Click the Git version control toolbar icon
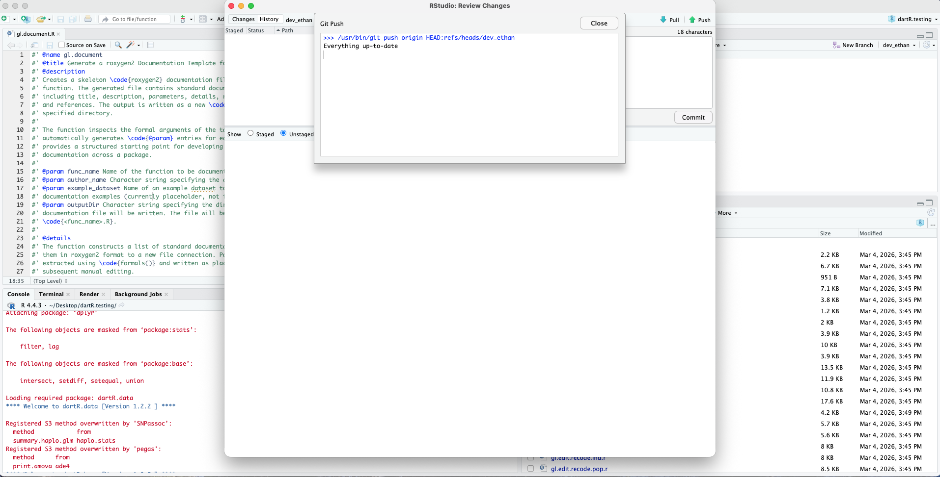Screen dimensions: 940x477 coord(183,19)
